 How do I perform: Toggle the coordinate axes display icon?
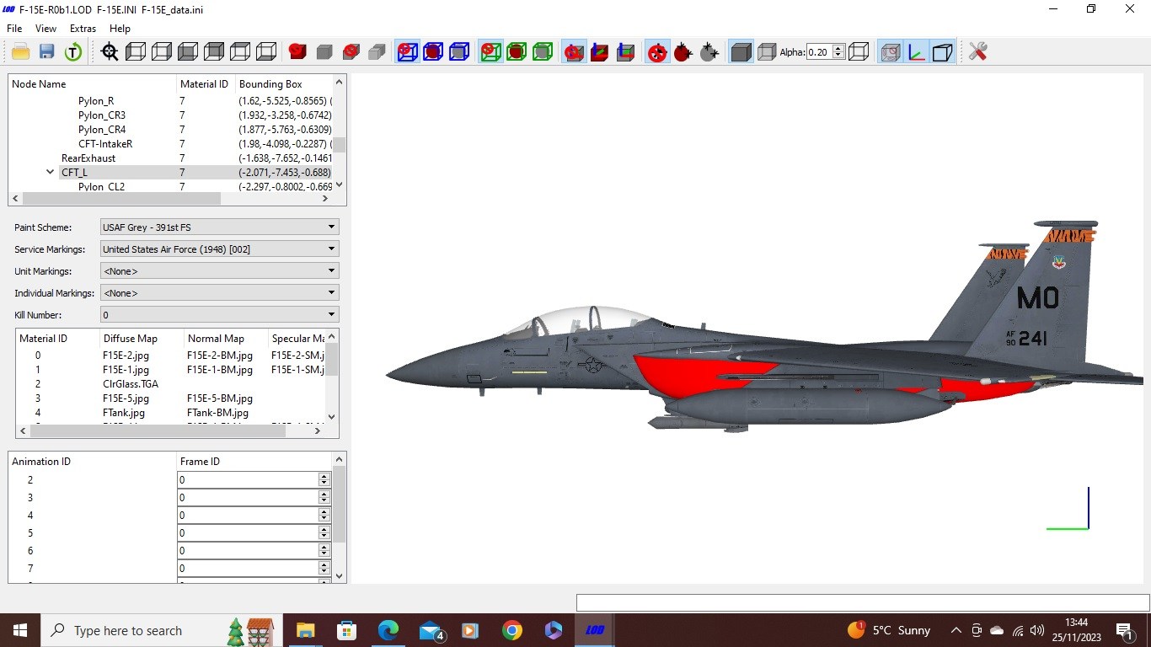pyautogui.click(x=917, y=52)
